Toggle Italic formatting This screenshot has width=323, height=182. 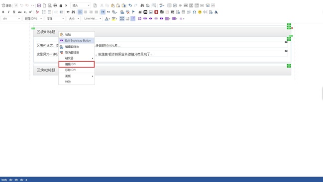point(8,12)
